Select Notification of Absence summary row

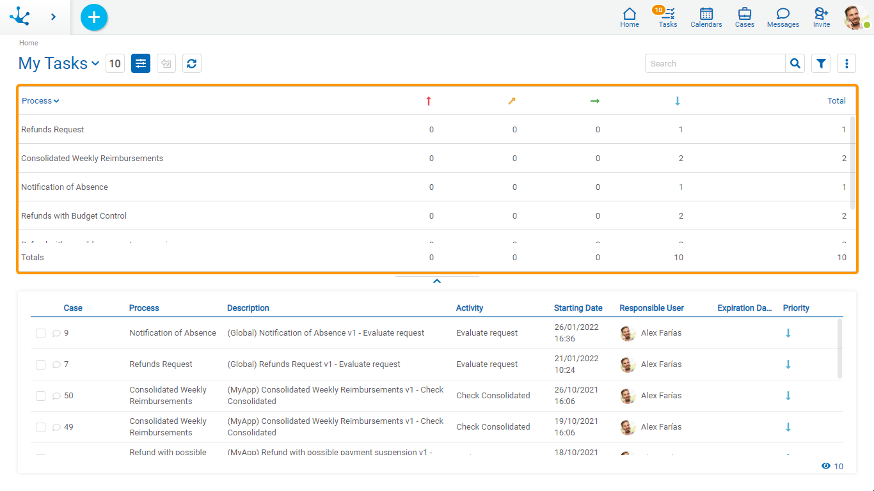point(434,187)
